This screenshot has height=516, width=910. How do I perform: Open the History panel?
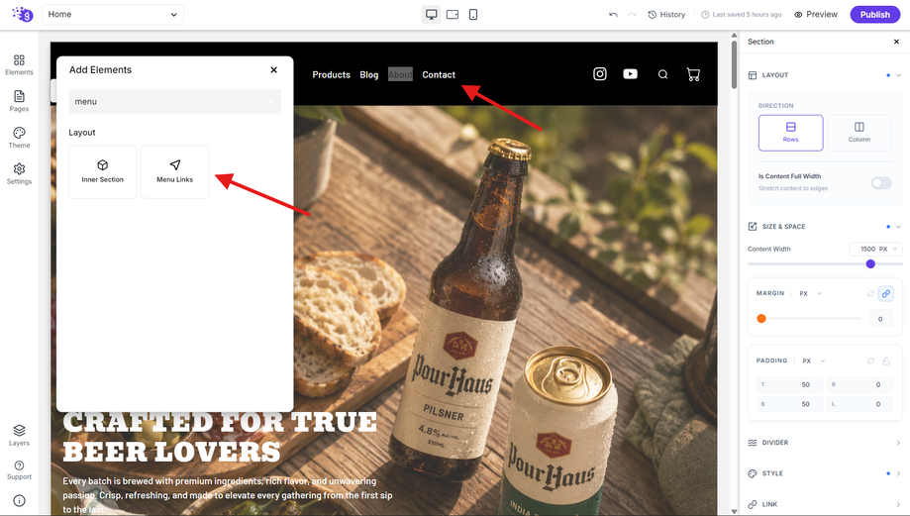click(x=666, y=15)
